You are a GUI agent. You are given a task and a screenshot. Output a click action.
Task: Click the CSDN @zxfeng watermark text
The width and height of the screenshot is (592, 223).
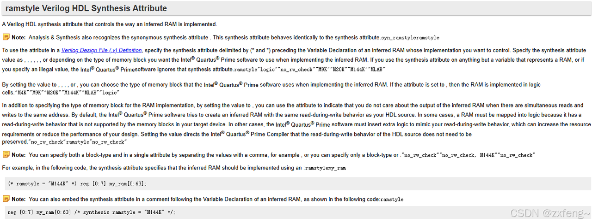550,213
